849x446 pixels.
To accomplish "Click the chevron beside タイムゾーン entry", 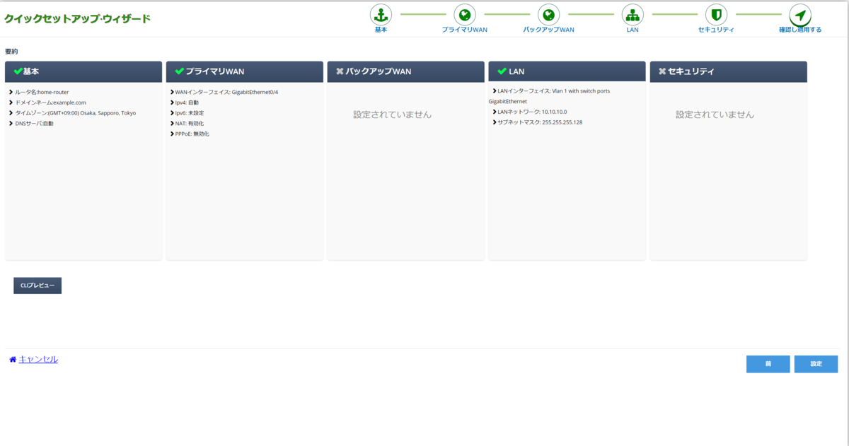I will click(11, 113).
